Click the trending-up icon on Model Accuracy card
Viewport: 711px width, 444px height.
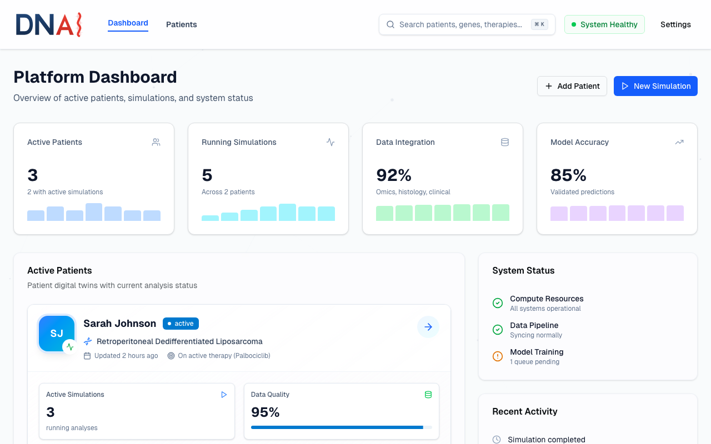point(679,142)
